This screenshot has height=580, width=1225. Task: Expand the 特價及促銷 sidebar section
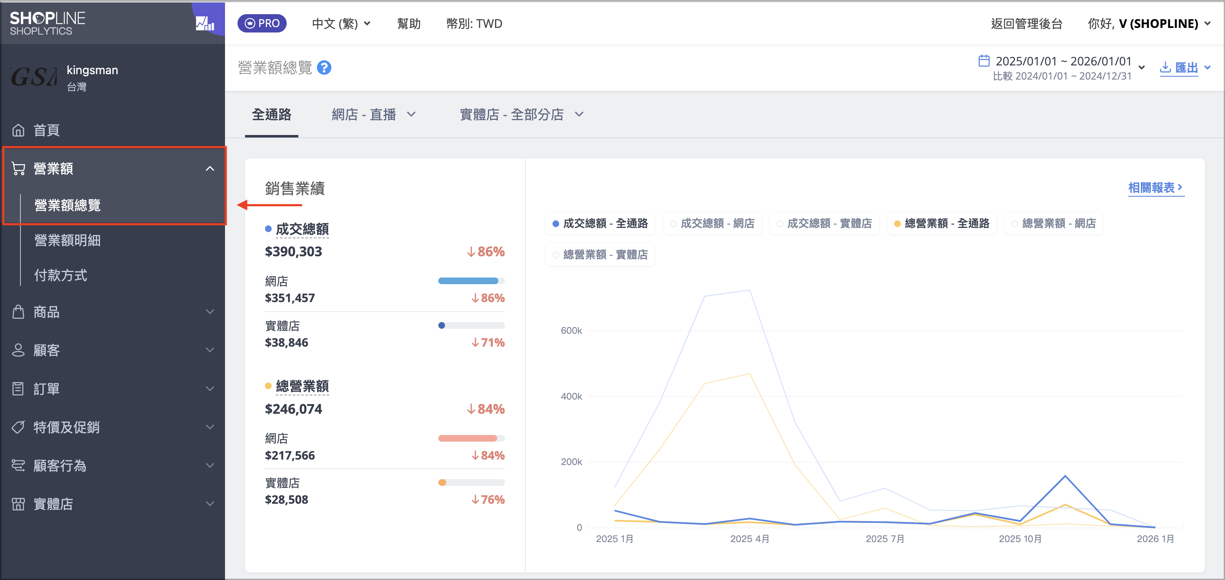point(210,427)
